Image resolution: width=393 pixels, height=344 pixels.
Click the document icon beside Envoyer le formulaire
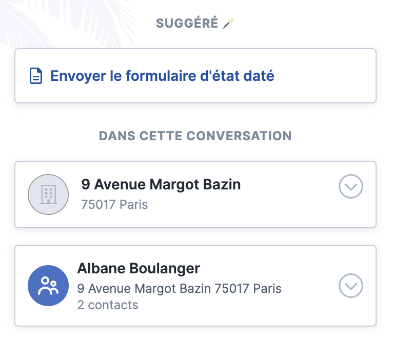36,76
